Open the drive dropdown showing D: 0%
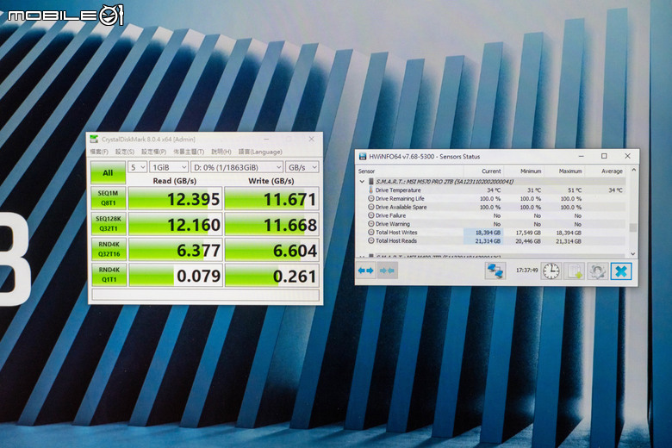Viewport: 672px width, 448px height. [x=237, y=167]
